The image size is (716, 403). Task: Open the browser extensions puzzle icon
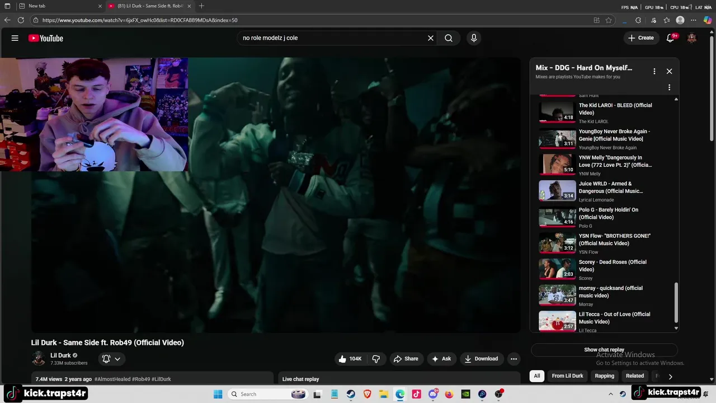[638, 20]
